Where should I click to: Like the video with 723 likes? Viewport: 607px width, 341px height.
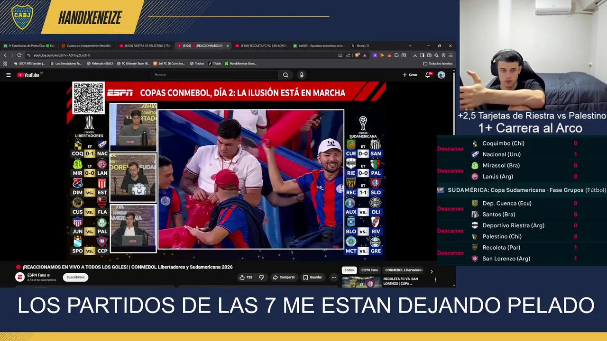pyautogui.click(x=246, y=278)
